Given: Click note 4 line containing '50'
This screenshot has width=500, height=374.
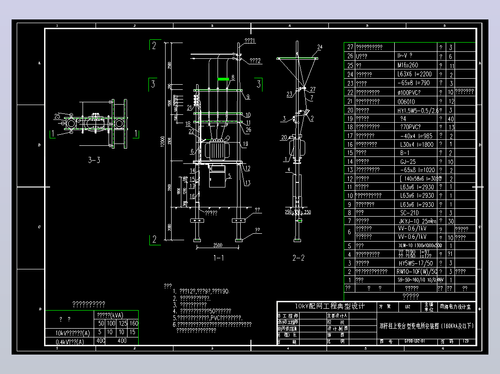Looking at the screenshot, I should click(202, 311).
